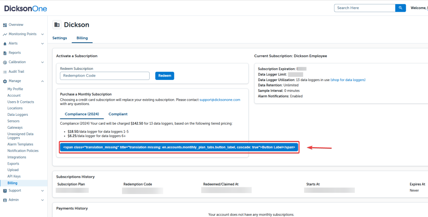
Task: Click the Audit Trail list icon
Action: (x=5, y=72)
